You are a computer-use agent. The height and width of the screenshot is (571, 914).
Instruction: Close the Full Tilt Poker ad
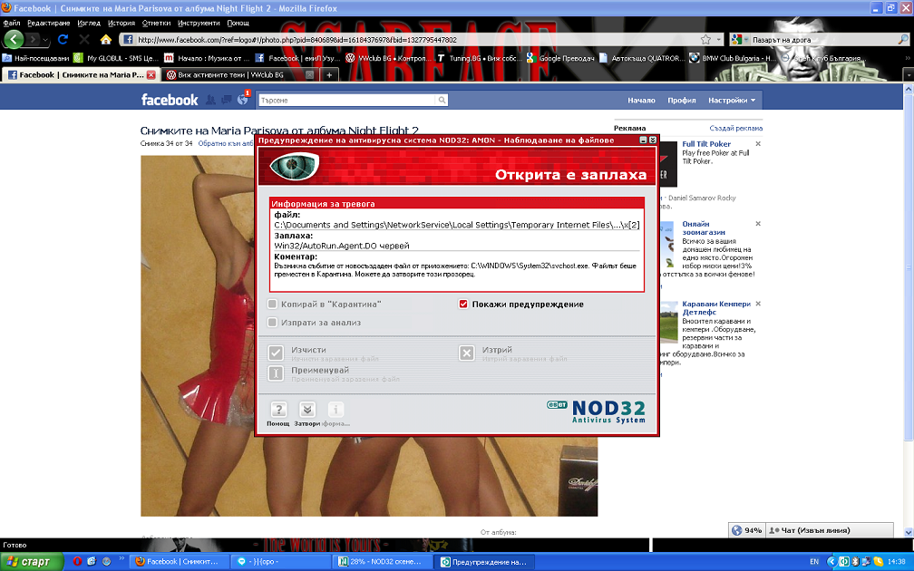pos(758,144)
